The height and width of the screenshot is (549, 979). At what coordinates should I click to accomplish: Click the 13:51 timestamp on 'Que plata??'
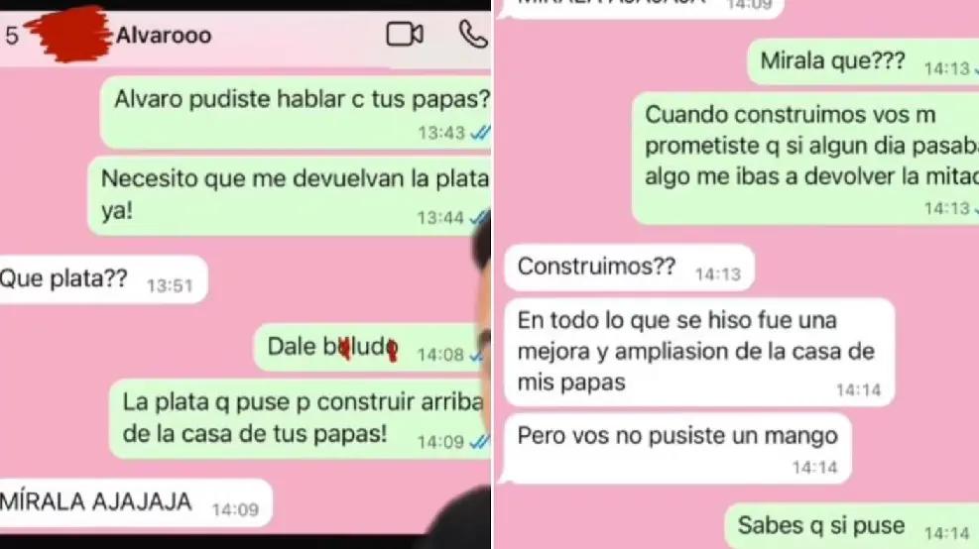click(170, 285)
